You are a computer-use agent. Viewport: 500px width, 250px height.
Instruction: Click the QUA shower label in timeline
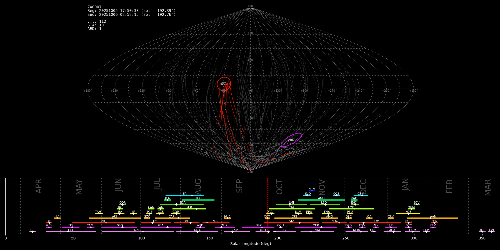click(391, 217)
